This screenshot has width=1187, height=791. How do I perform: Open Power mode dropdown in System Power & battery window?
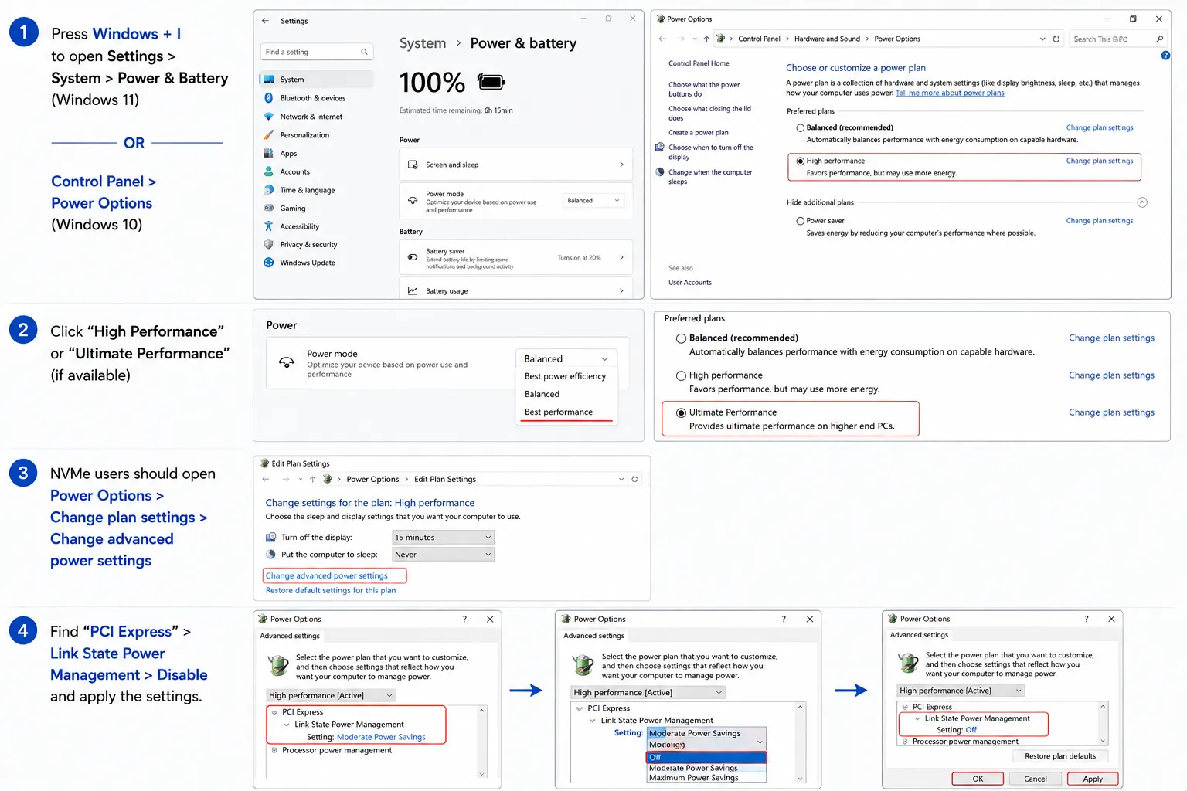593,201
